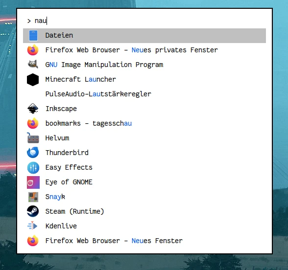Click the Firefox icon for Neues privates Fenster

pos(33,50)
